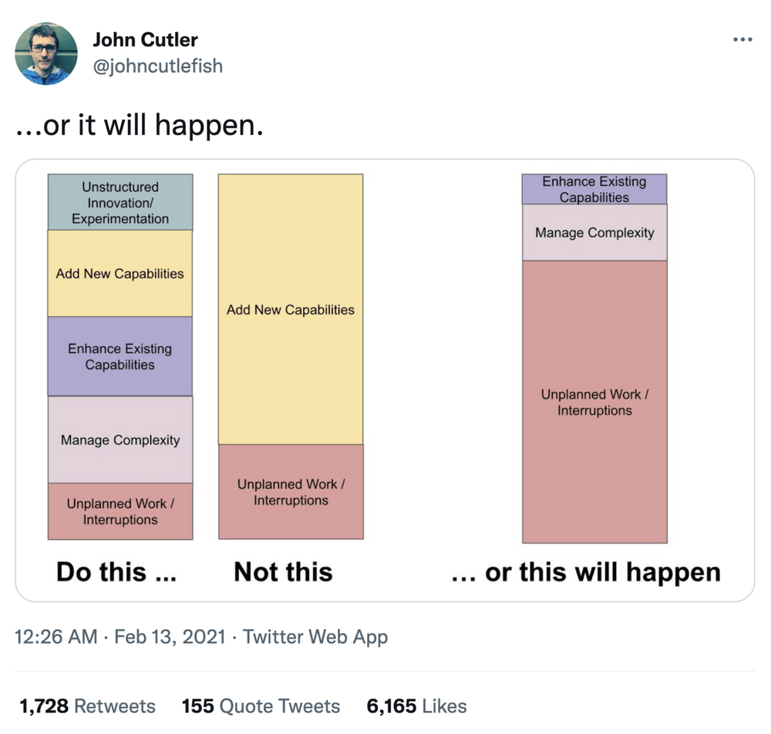Click the Twitter Web App source label
The image size is (771, 734).
tap(315, 637)
